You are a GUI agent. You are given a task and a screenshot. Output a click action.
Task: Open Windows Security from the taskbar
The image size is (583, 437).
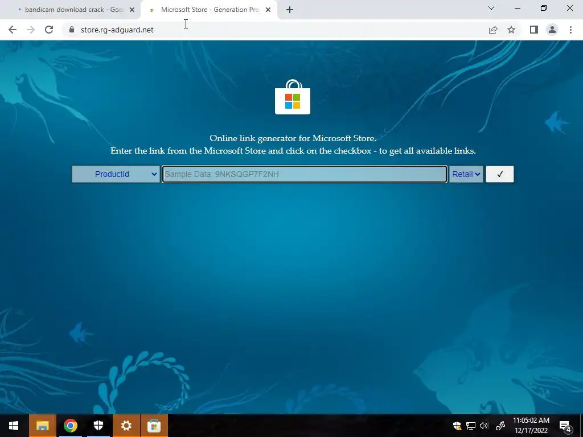pos(98,426)
